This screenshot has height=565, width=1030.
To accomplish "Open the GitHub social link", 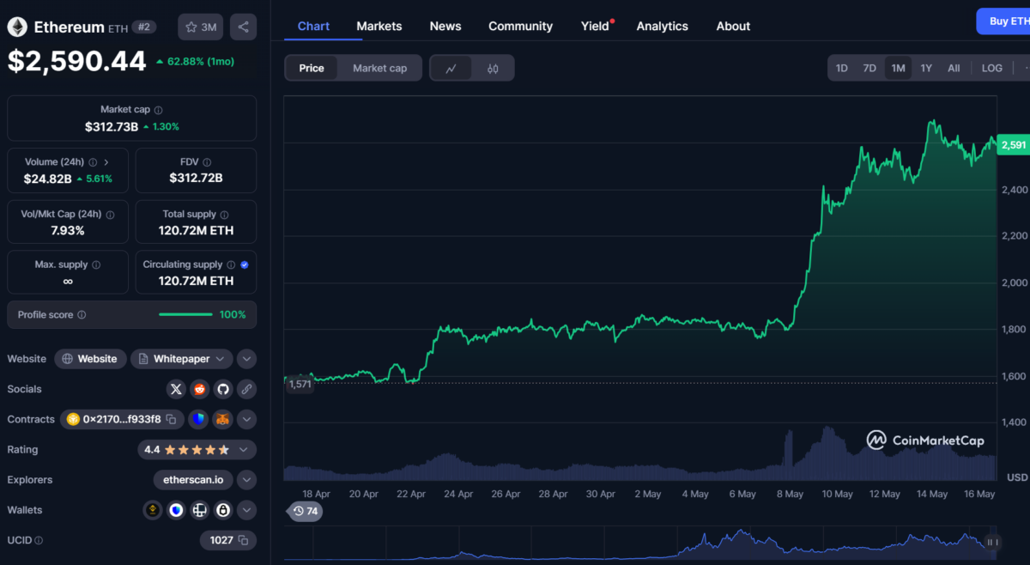I will point(223,389).
